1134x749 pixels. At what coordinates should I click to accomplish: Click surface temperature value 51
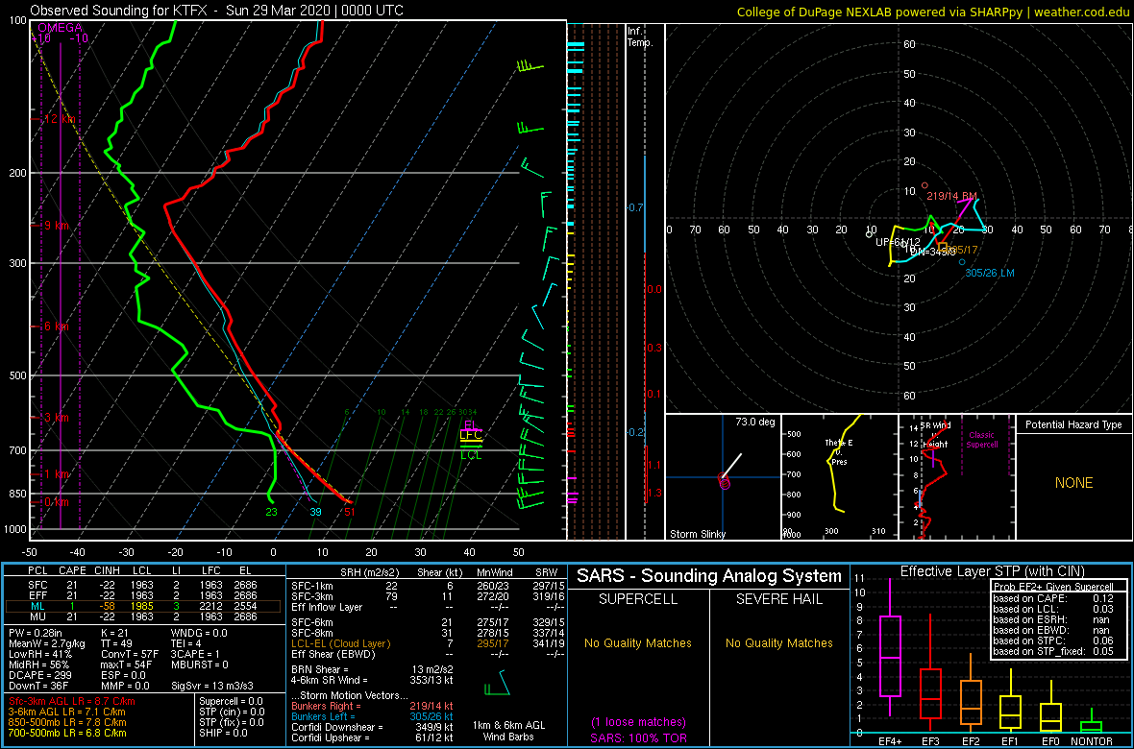click(349, 512)
